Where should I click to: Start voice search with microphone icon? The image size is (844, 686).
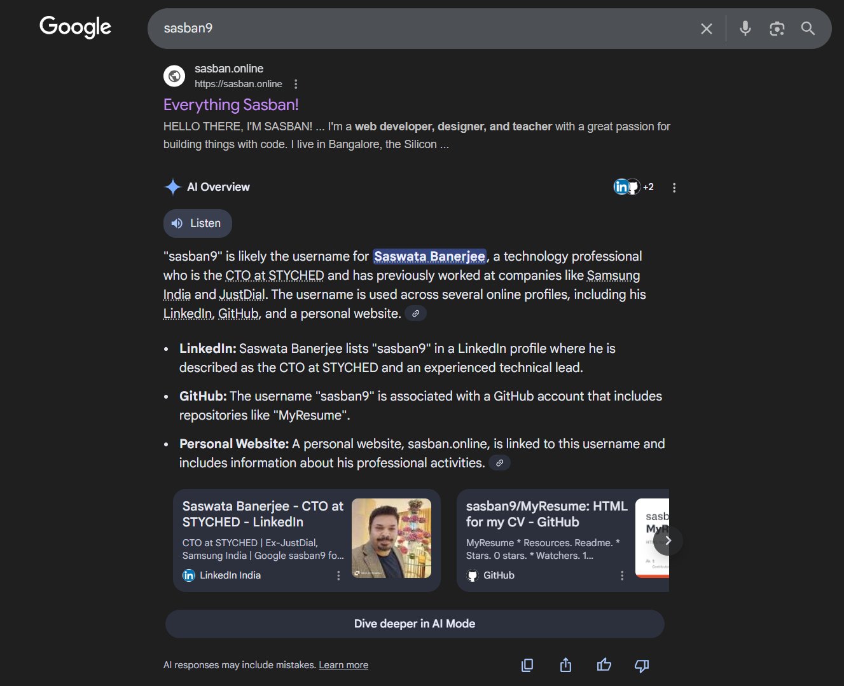pos(745,29)
